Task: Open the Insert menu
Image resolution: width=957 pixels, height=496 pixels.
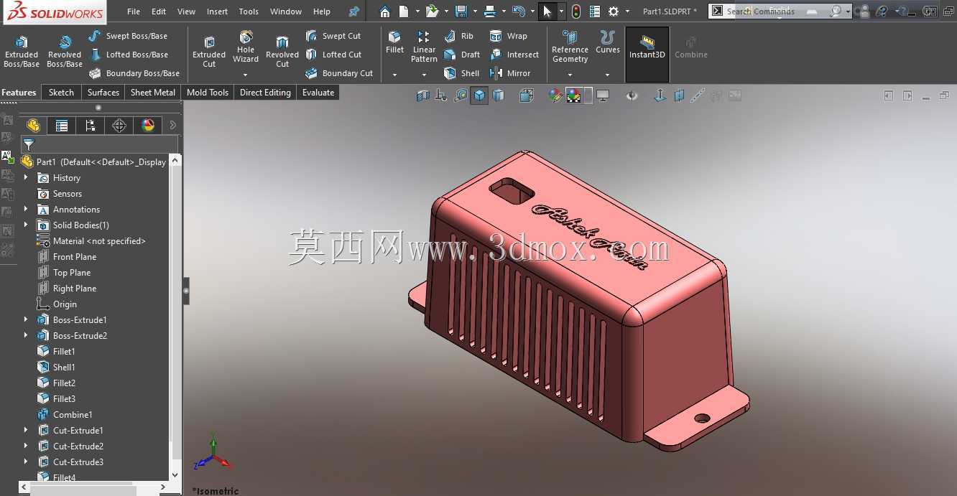Action: pyautogui.click(x=217, y=11)
